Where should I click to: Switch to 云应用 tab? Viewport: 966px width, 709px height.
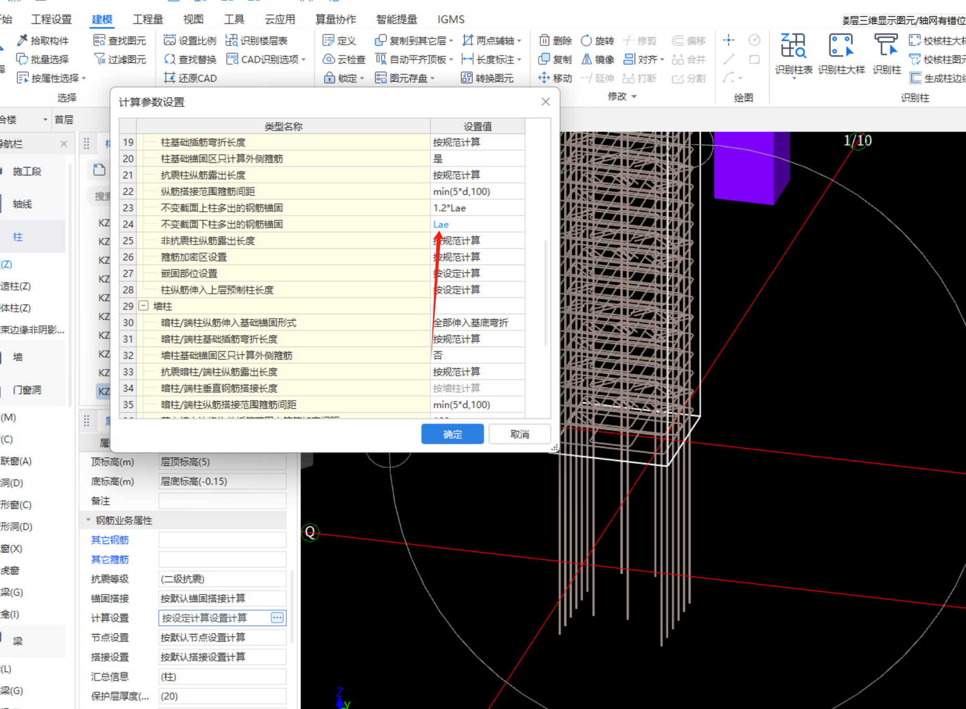280,19
